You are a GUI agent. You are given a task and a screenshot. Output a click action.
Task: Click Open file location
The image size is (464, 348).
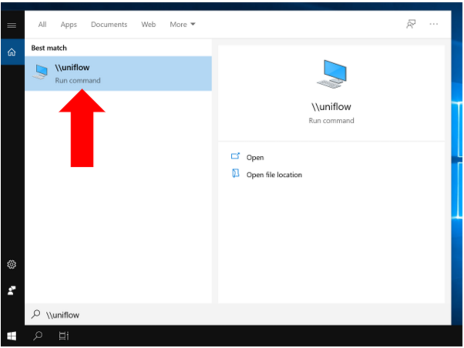(274, 175)
